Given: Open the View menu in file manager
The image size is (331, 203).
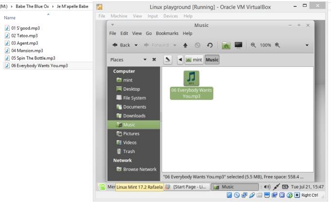Looking at the screenshot, I should click(137, 33).
